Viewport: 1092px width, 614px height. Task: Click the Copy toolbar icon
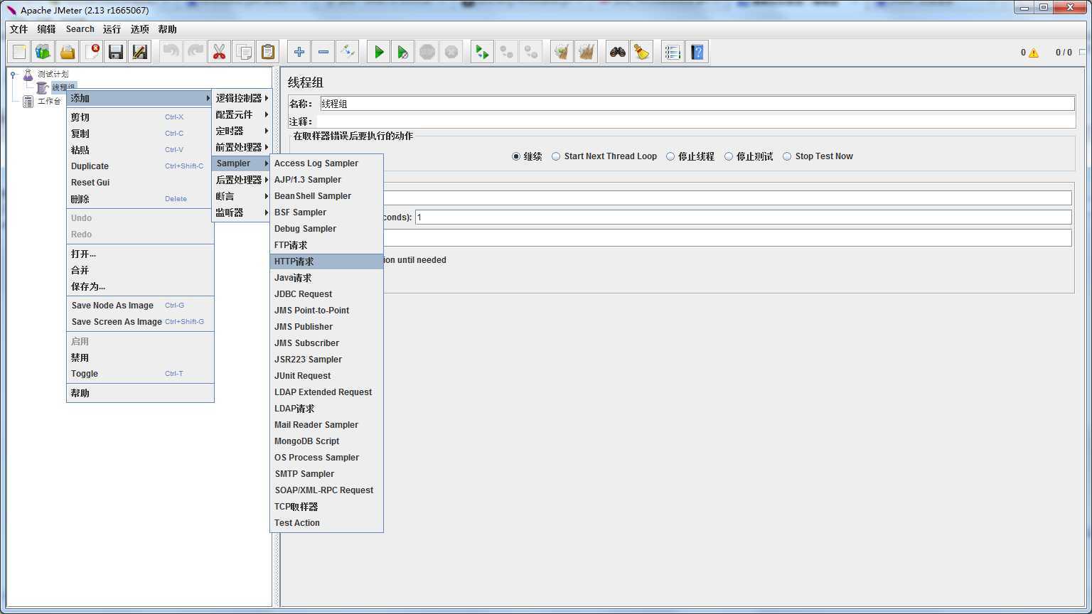tap(244, 52)
